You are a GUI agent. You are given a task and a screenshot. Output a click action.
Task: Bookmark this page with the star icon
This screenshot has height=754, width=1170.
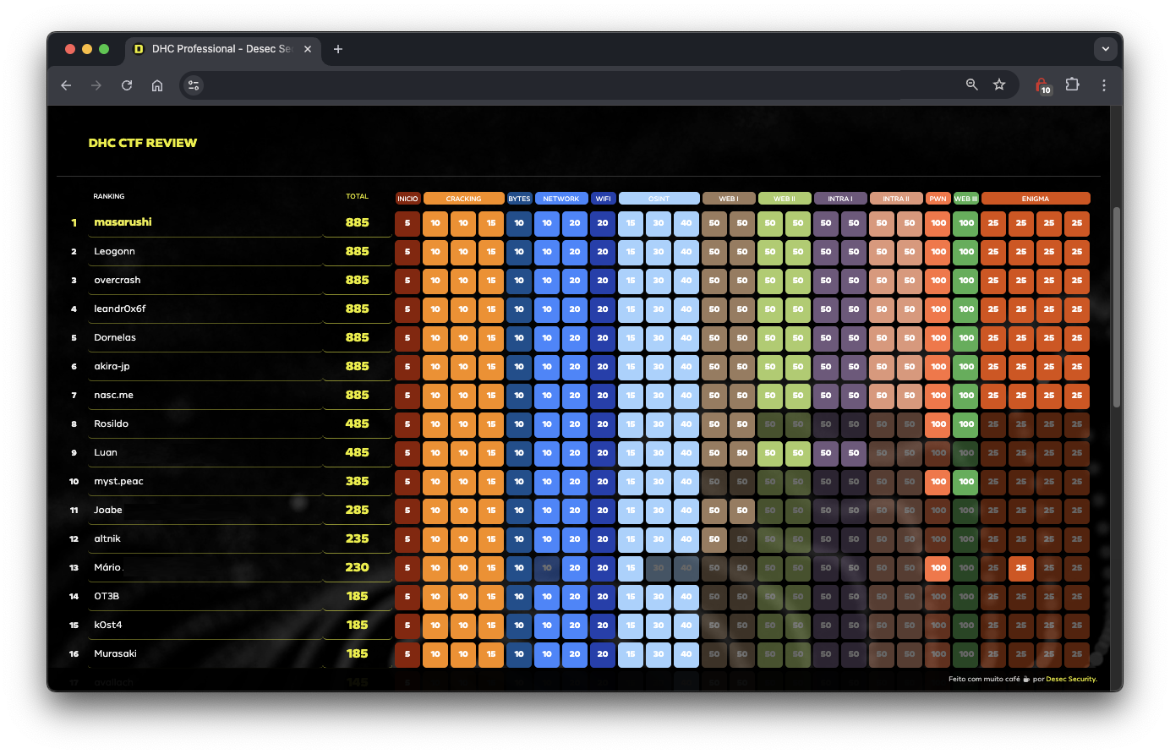coord(999,85)
